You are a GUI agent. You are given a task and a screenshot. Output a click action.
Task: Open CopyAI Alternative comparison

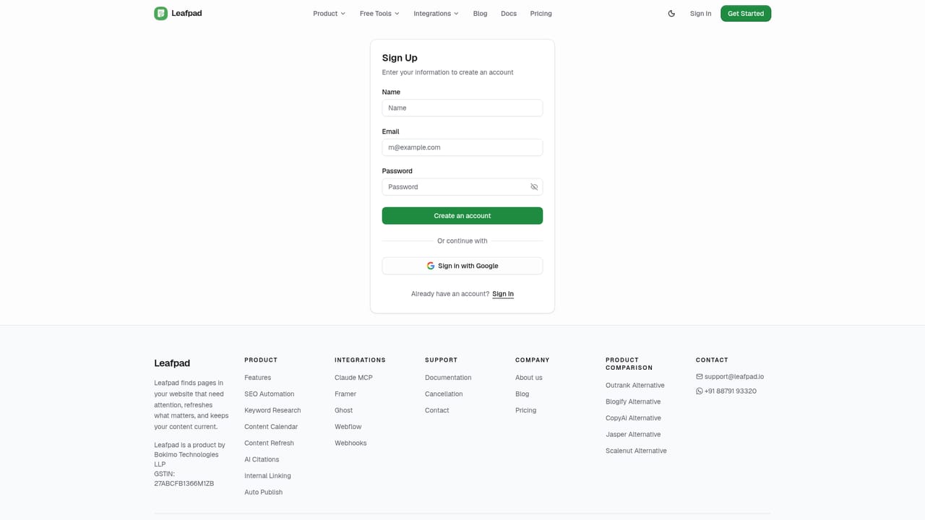pyautogui.click(x=633, y=418)
